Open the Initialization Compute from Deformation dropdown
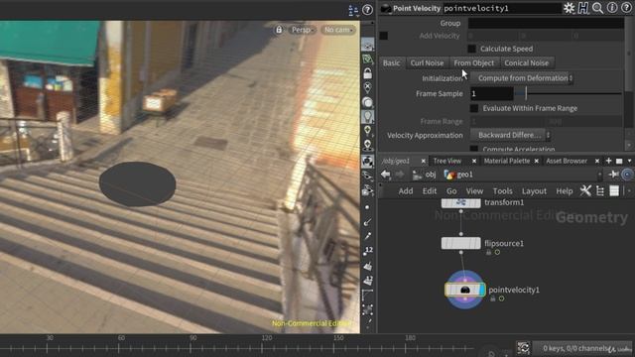 (522, 78)
